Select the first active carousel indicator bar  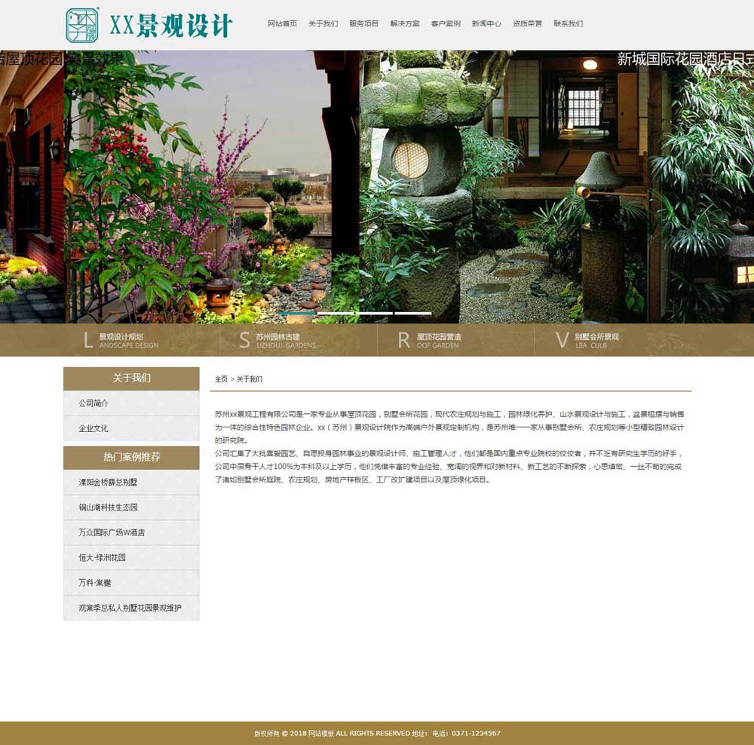click(296, 313)
